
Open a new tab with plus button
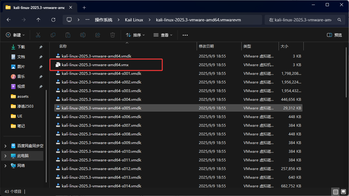point(84,7)
